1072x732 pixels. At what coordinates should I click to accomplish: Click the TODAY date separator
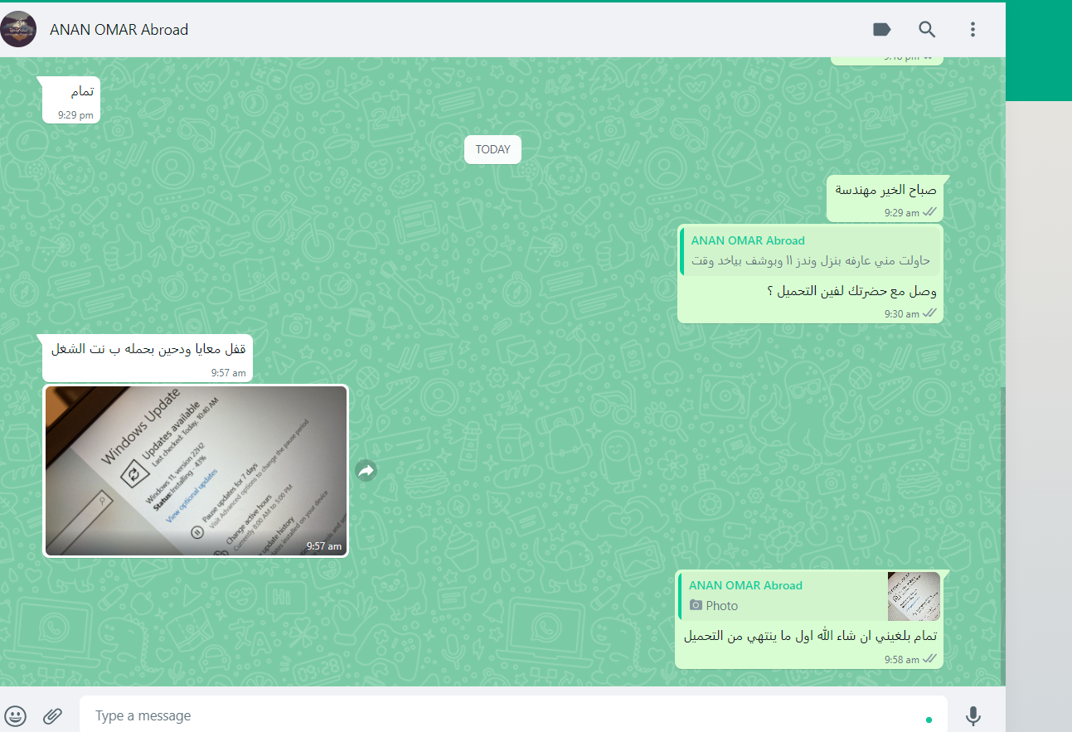pyautogui.click(x=492, y=149)
